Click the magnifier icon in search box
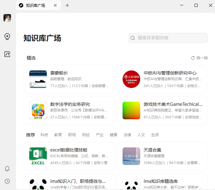The image size is (215, 190). [x=133, y=38]
